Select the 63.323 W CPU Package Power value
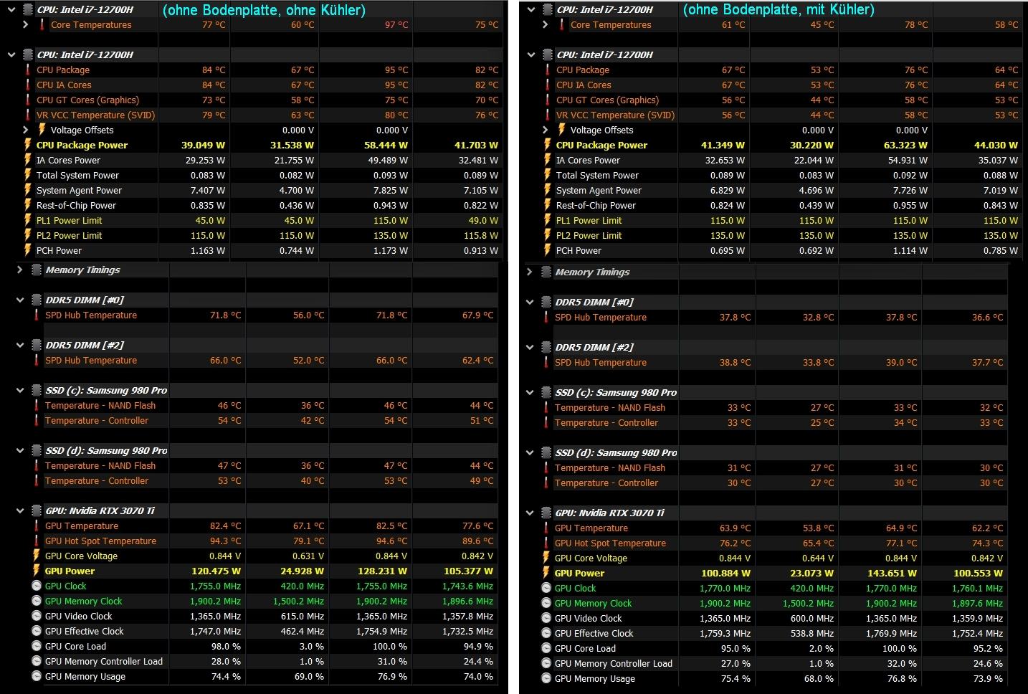 click(x=905, y=145)
